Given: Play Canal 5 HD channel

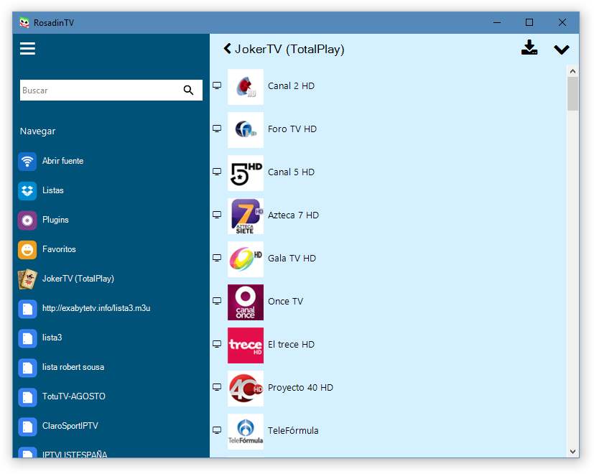Looking at the screenshot, I should (x=291, y=172).
